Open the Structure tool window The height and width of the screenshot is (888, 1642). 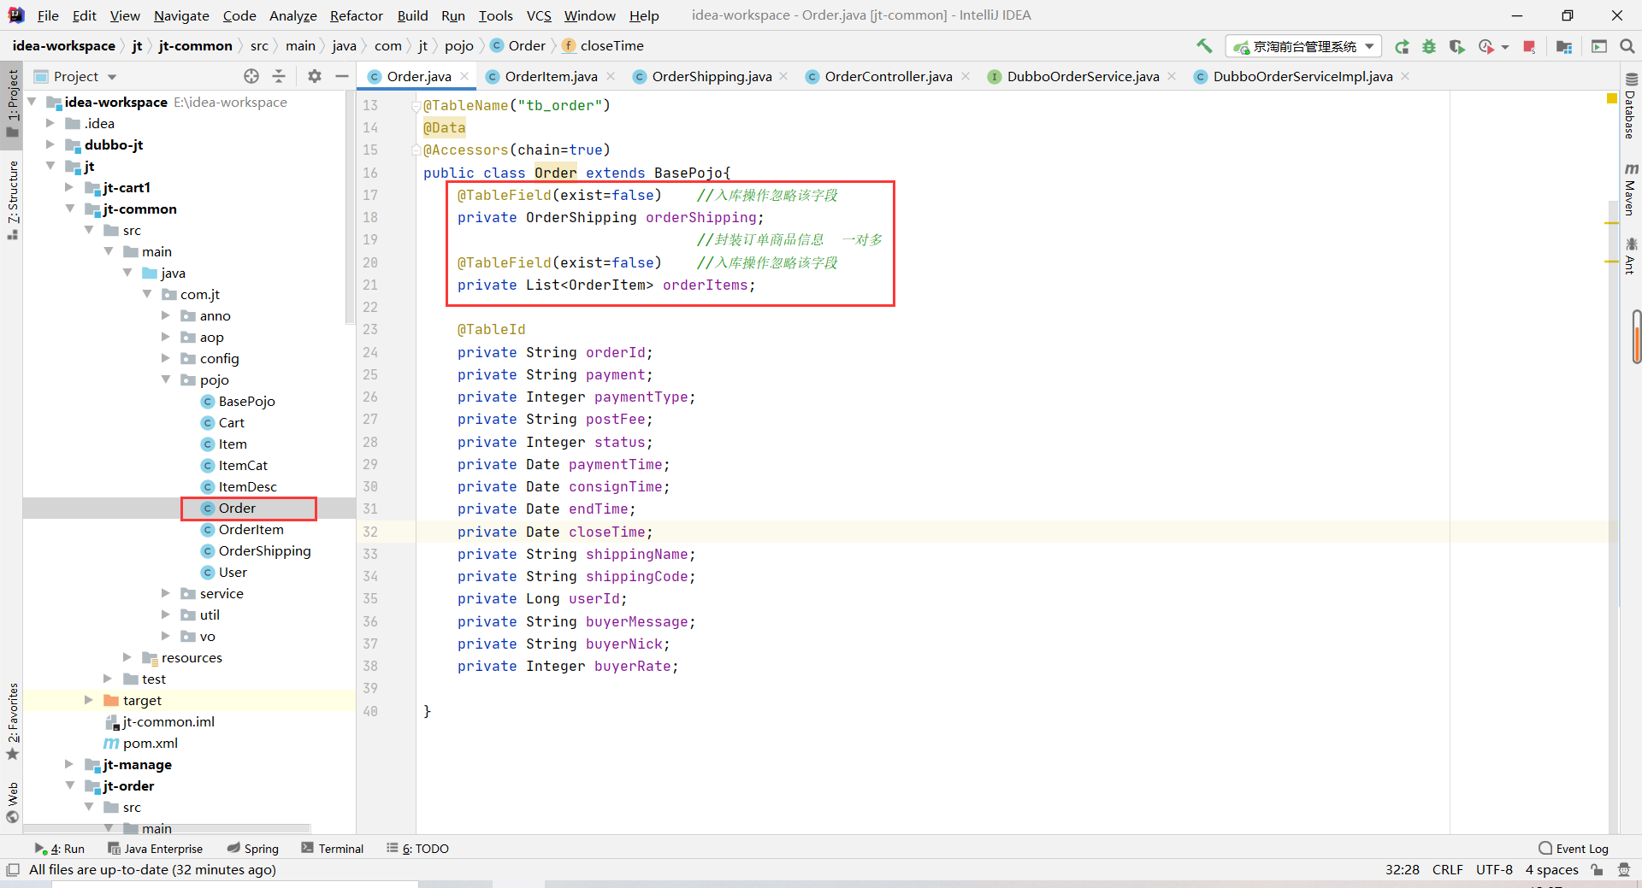[x=13, y=200]
